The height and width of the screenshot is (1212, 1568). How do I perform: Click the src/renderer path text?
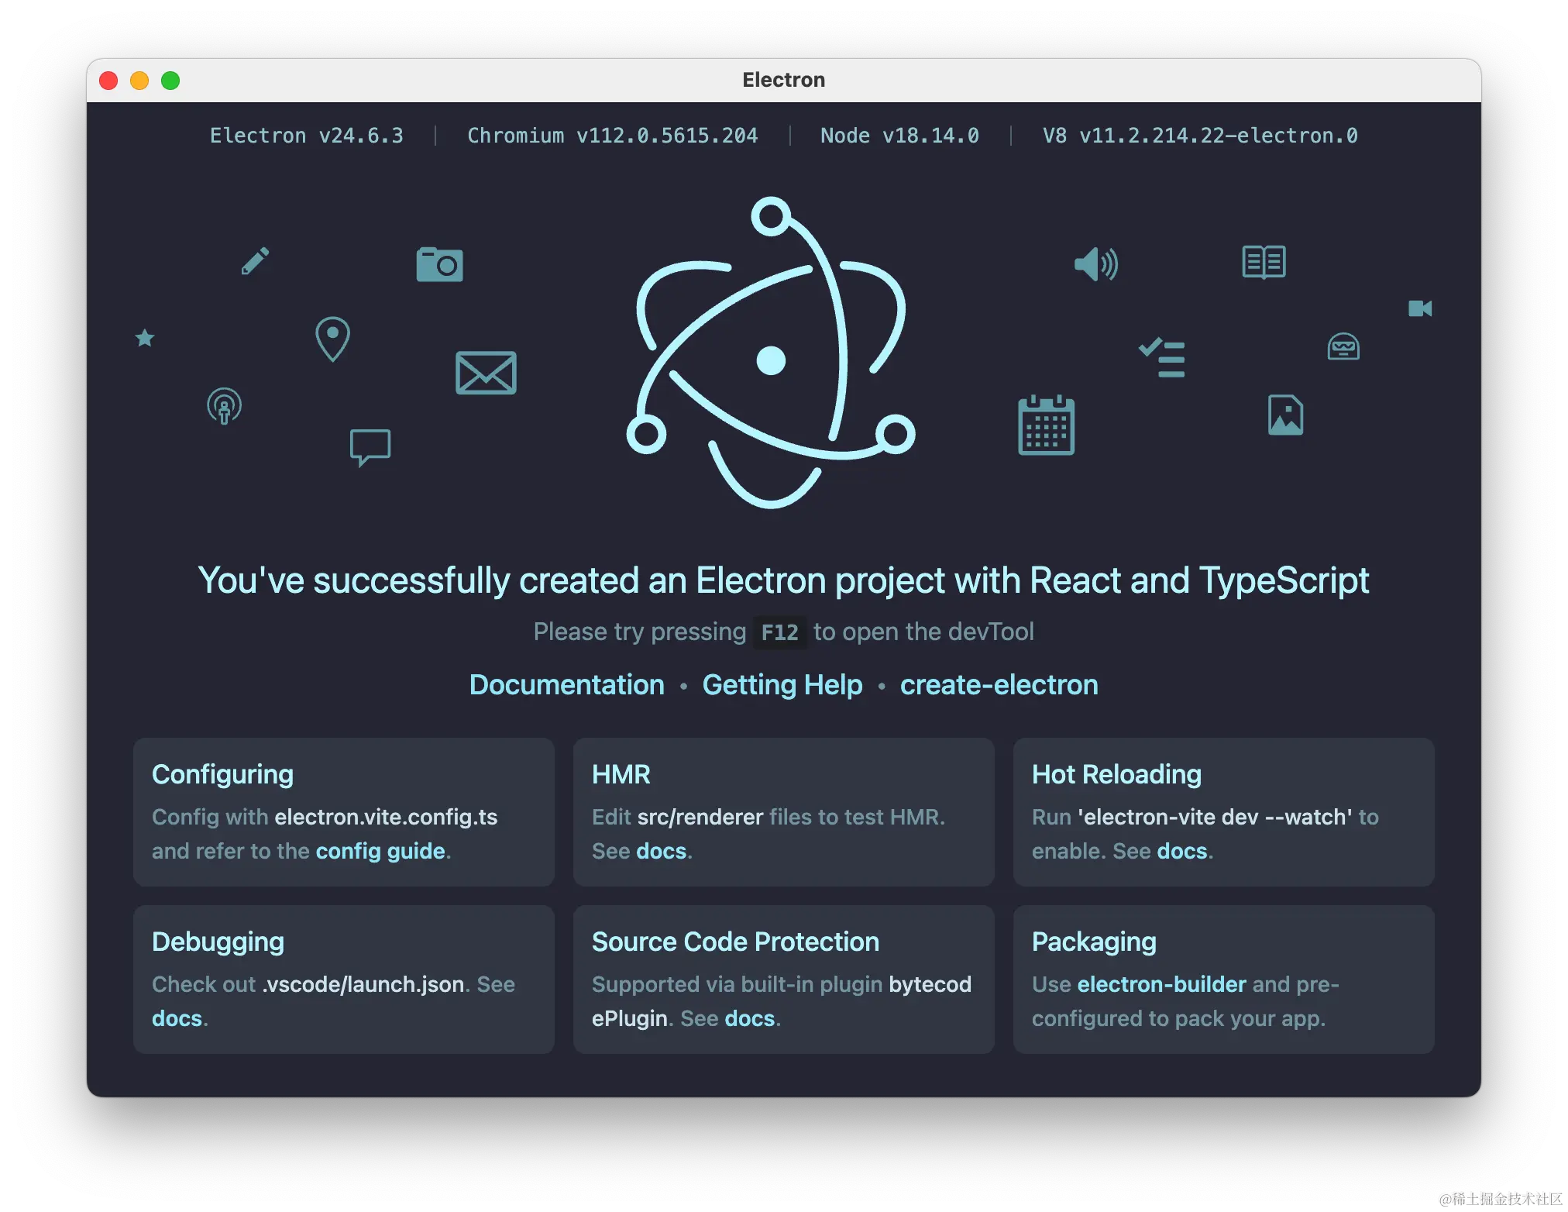pyautogui.click(x=700, y=817)
